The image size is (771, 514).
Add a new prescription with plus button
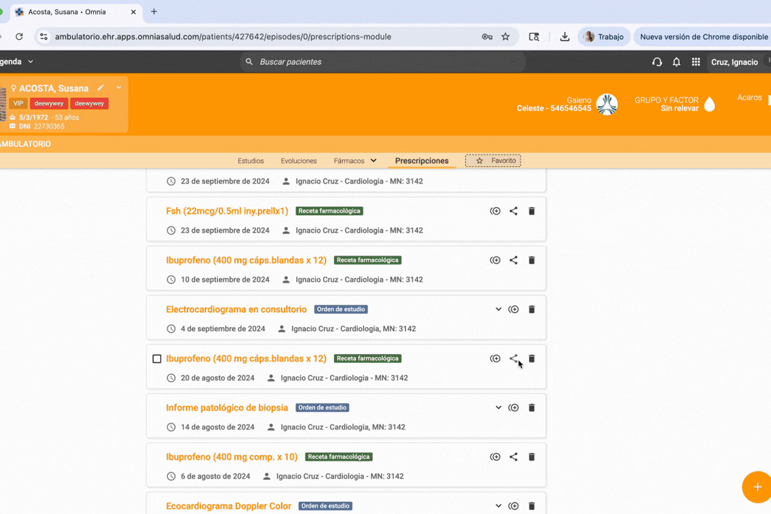[x=757, y=487]
